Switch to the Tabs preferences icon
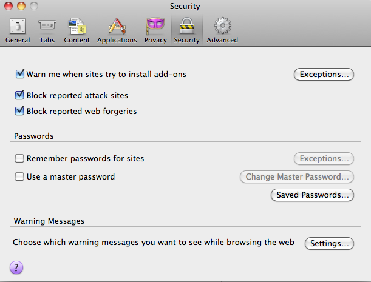Screen dimensions: 371x282 tap(47, 25)
